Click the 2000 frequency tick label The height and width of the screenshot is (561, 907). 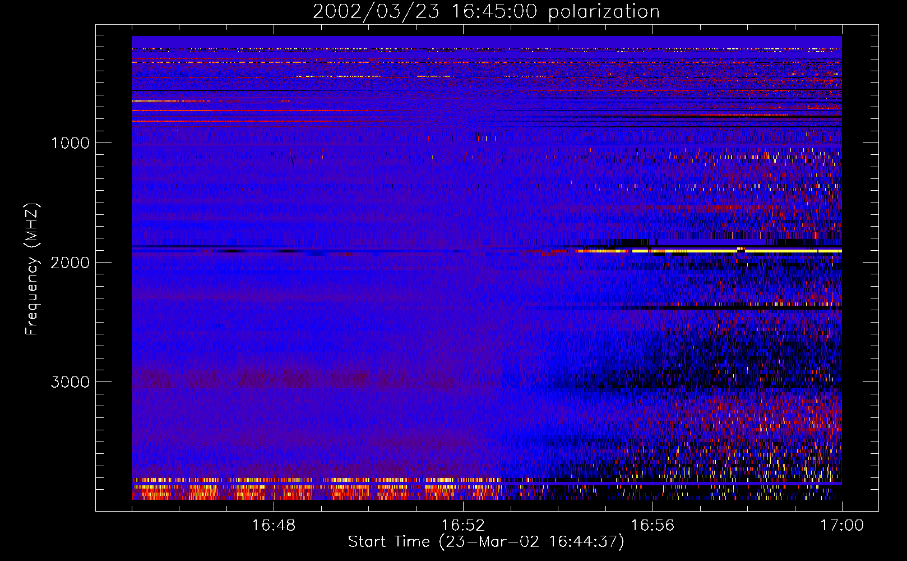[x=70, y=263]
